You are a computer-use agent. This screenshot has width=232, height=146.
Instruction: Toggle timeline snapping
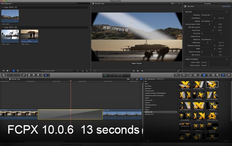pos(141,79)
